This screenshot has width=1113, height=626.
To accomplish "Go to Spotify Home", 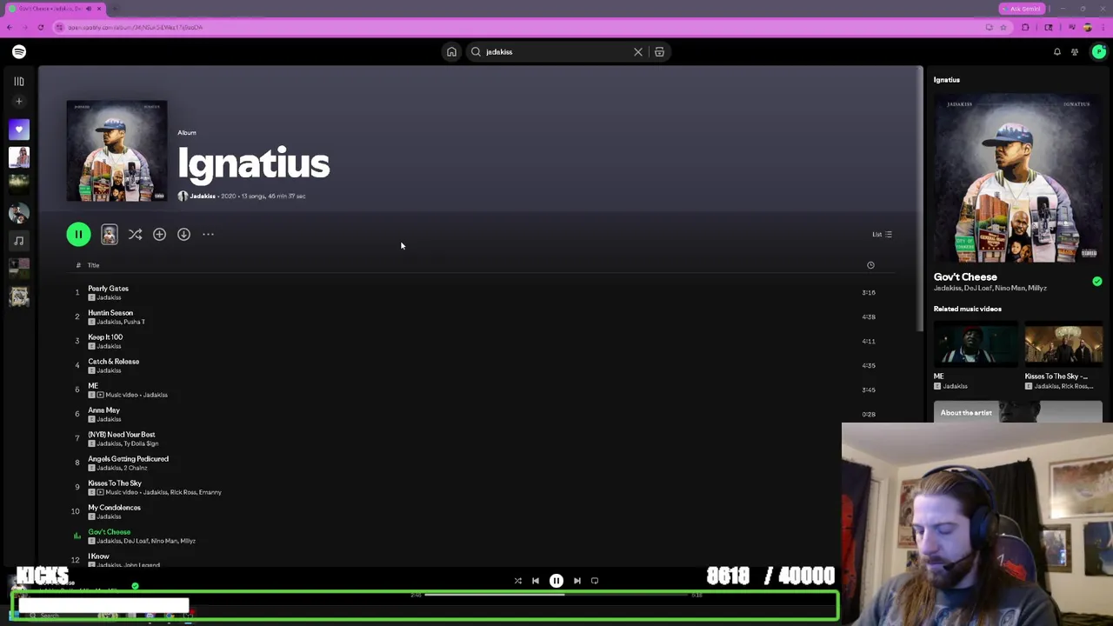I will (x=451, y=52).
